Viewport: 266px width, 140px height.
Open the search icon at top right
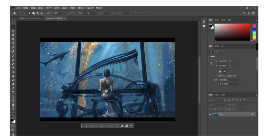(x=244, y=13)
